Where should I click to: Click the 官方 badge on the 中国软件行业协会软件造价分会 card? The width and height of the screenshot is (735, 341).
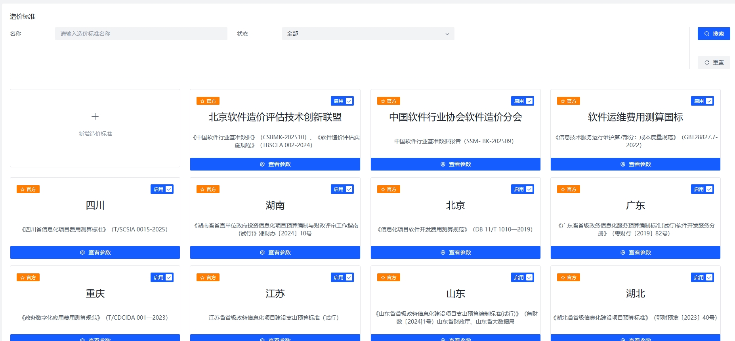coord(389,101)
